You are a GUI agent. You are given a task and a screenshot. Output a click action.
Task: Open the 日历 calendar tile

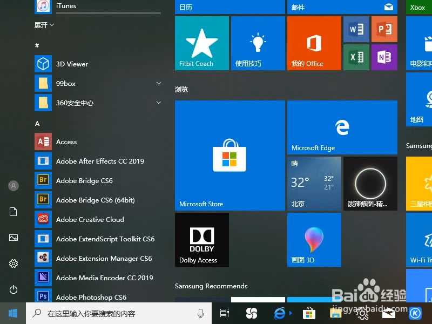pos(230,7)
